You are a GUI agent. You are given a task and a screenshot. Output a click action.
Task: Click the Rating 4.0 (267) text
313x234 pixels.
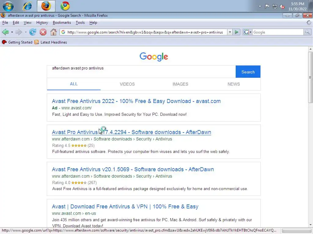coord(74,183)
